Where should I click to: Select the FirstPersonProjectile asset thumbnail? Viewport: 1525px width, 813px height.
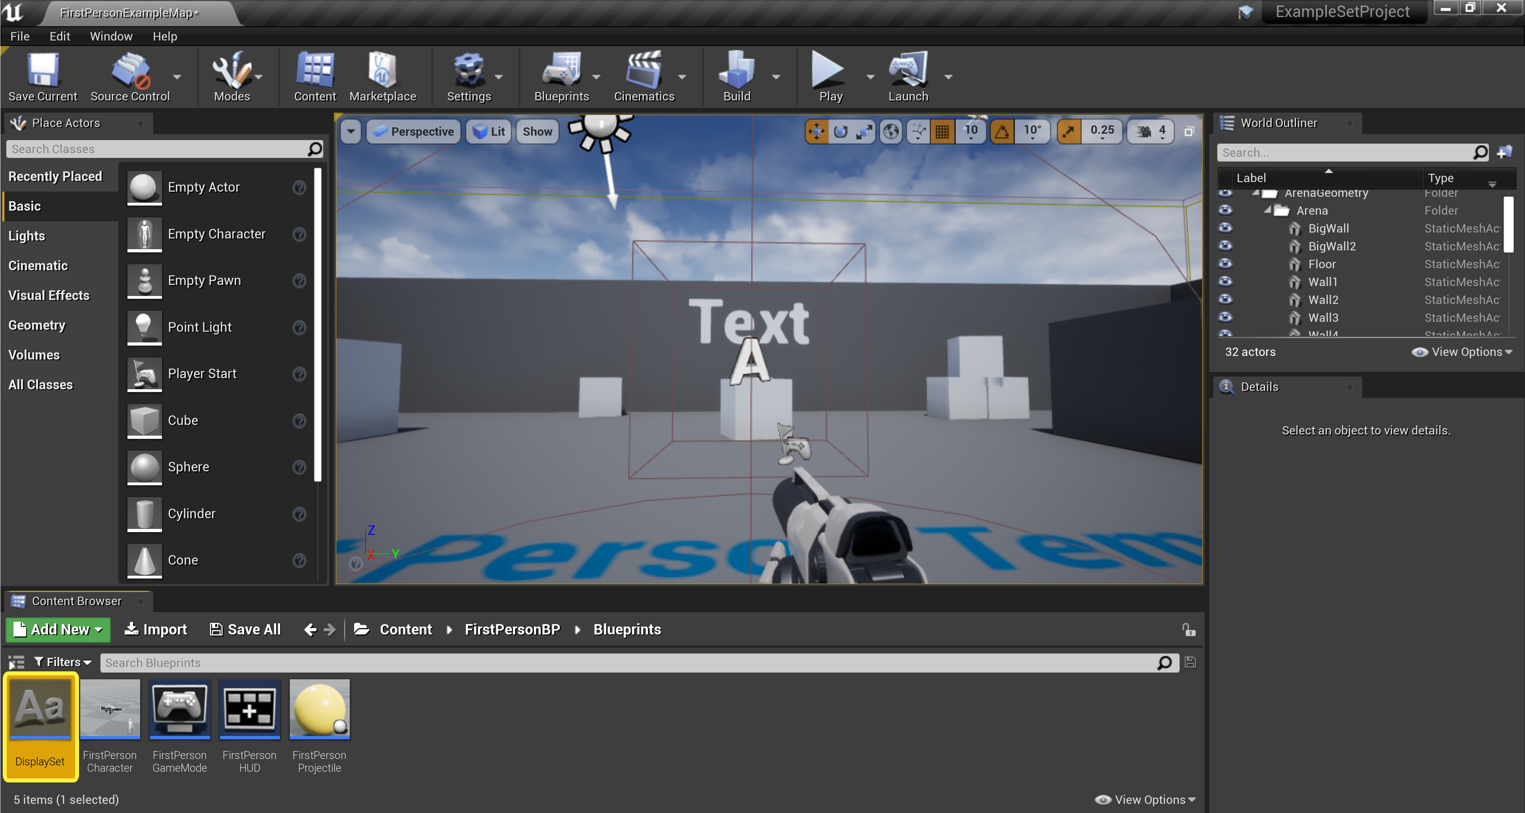click(x=319, y=709)
